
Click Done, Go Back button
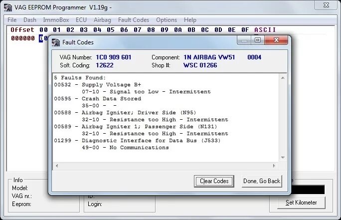[x=262, y=181]
